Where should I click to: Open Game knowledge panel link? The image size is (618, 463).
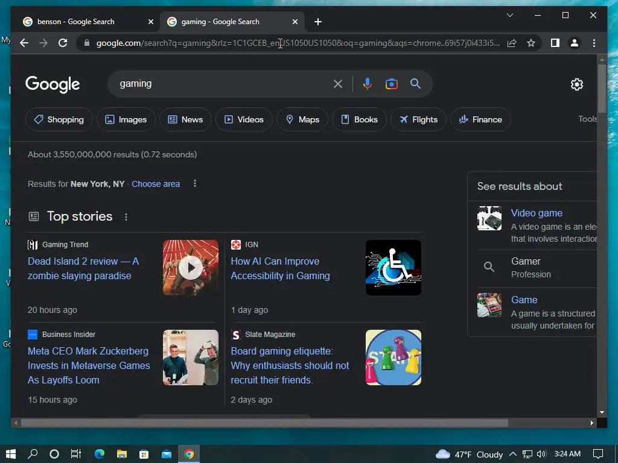point(524,300)
